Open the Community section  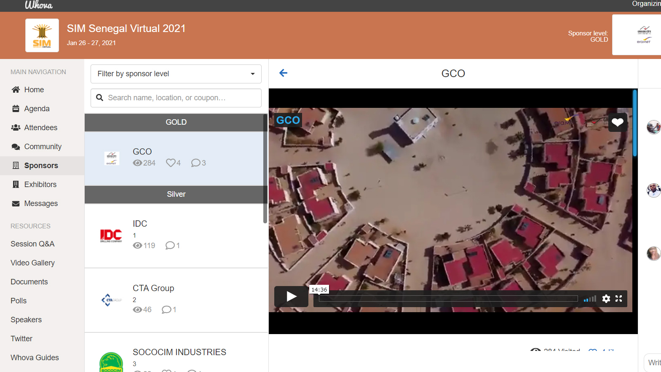pyautogui.click(x=43, y=147)
